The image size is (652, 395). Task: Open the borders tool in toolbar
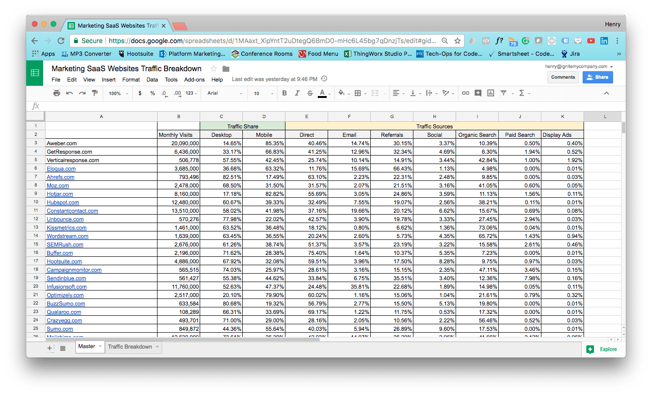[x=358, y=93]
